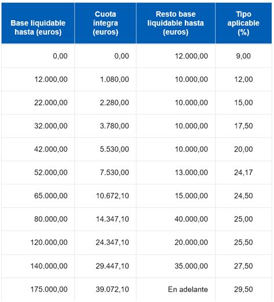Viewport: 274px width, 302px height.
Task: Select the 13.000,00 resto base cell
Action: [x=176, y=172]
